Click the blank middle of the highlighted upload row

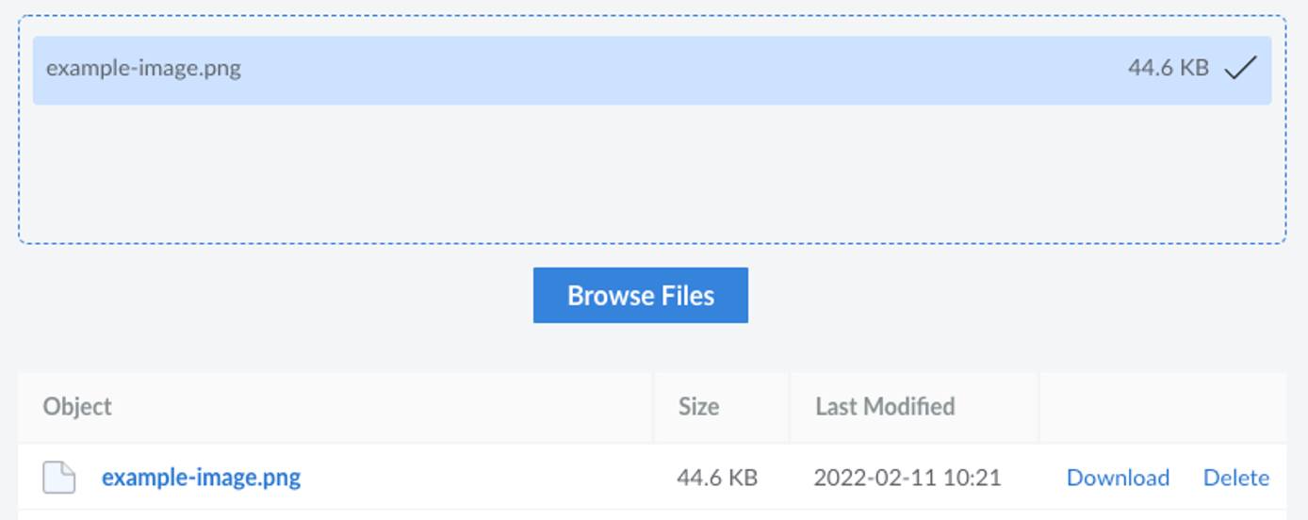pyautogui.click(x=660, y=70)
